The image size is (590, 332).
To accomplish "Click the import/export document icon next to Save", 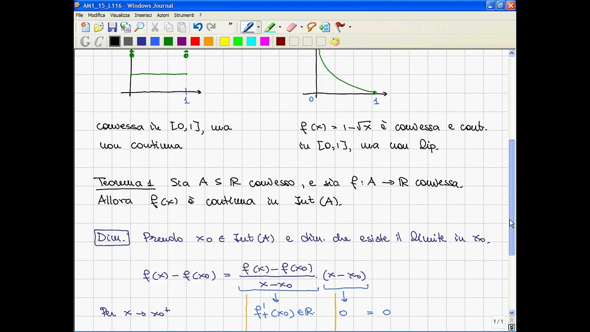I will coord(125,27).
